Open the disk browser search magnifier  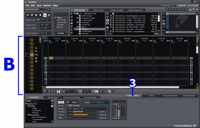point(108,14)
